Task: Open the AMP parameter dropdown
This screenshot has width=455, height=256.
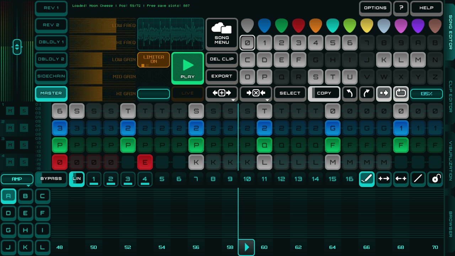Action: pos(17,179)
